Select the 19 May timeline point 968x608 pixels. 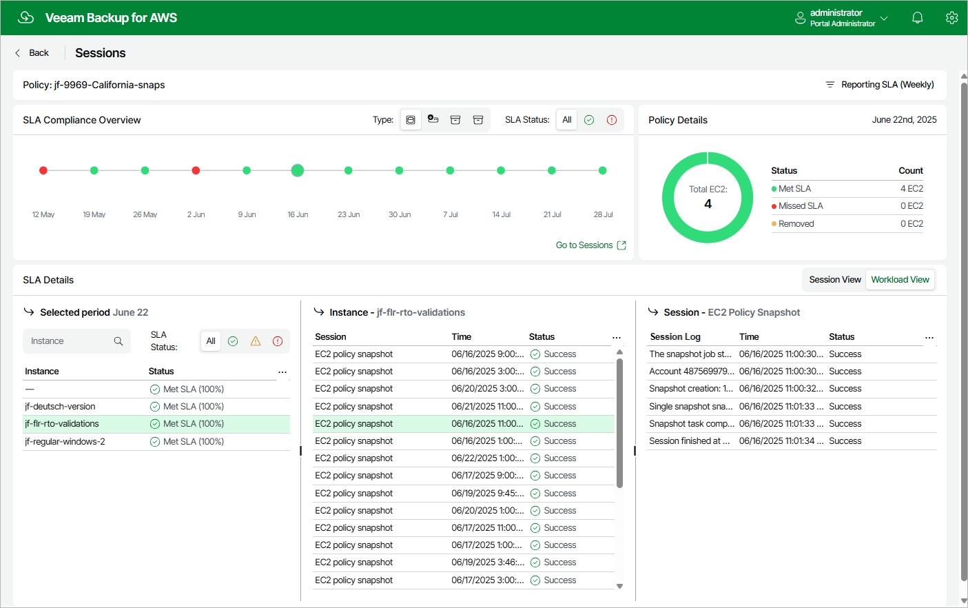[x=94, y=170]
